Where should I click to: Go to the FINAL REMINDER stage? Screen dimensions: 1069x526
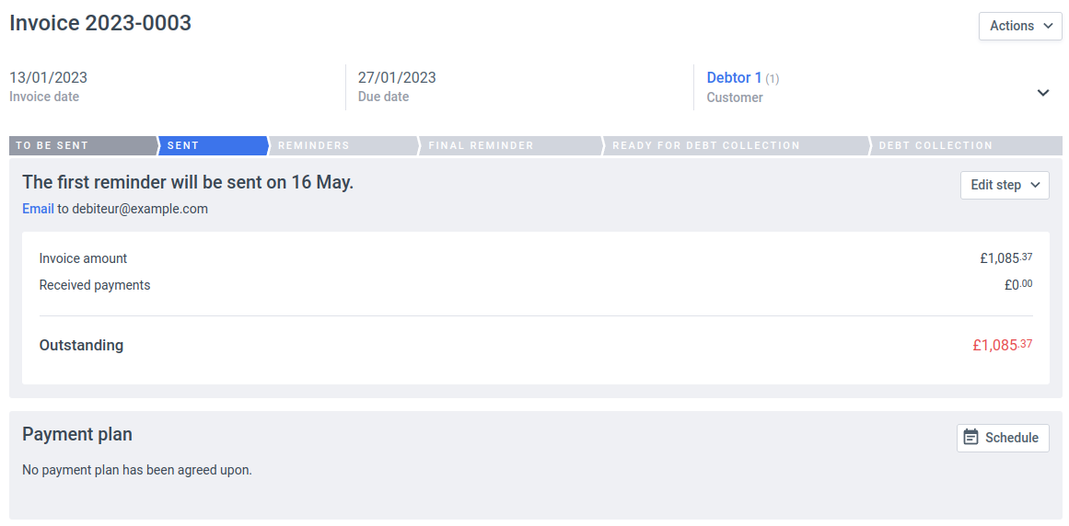point(509,145)
